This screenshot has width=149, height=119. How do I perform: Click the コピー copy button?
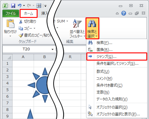coord(25,28)
